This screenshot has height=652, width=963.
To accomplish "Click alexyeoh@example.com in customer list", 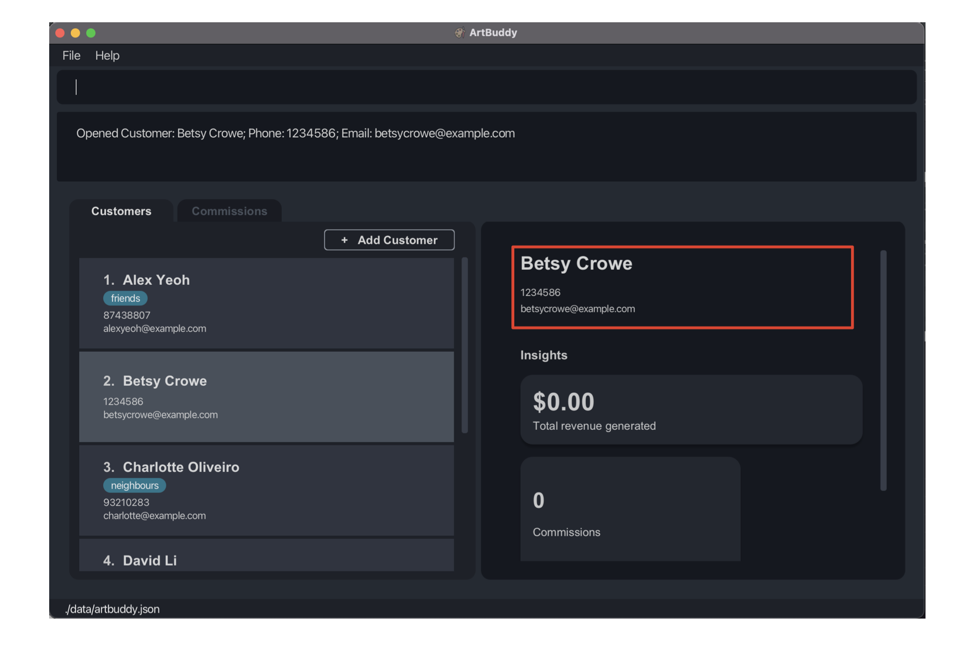I will 155,329.
